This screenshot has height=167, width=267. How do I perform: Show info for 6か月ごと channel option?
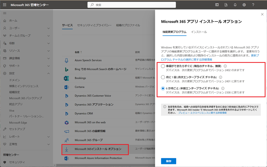coord(223,88)
